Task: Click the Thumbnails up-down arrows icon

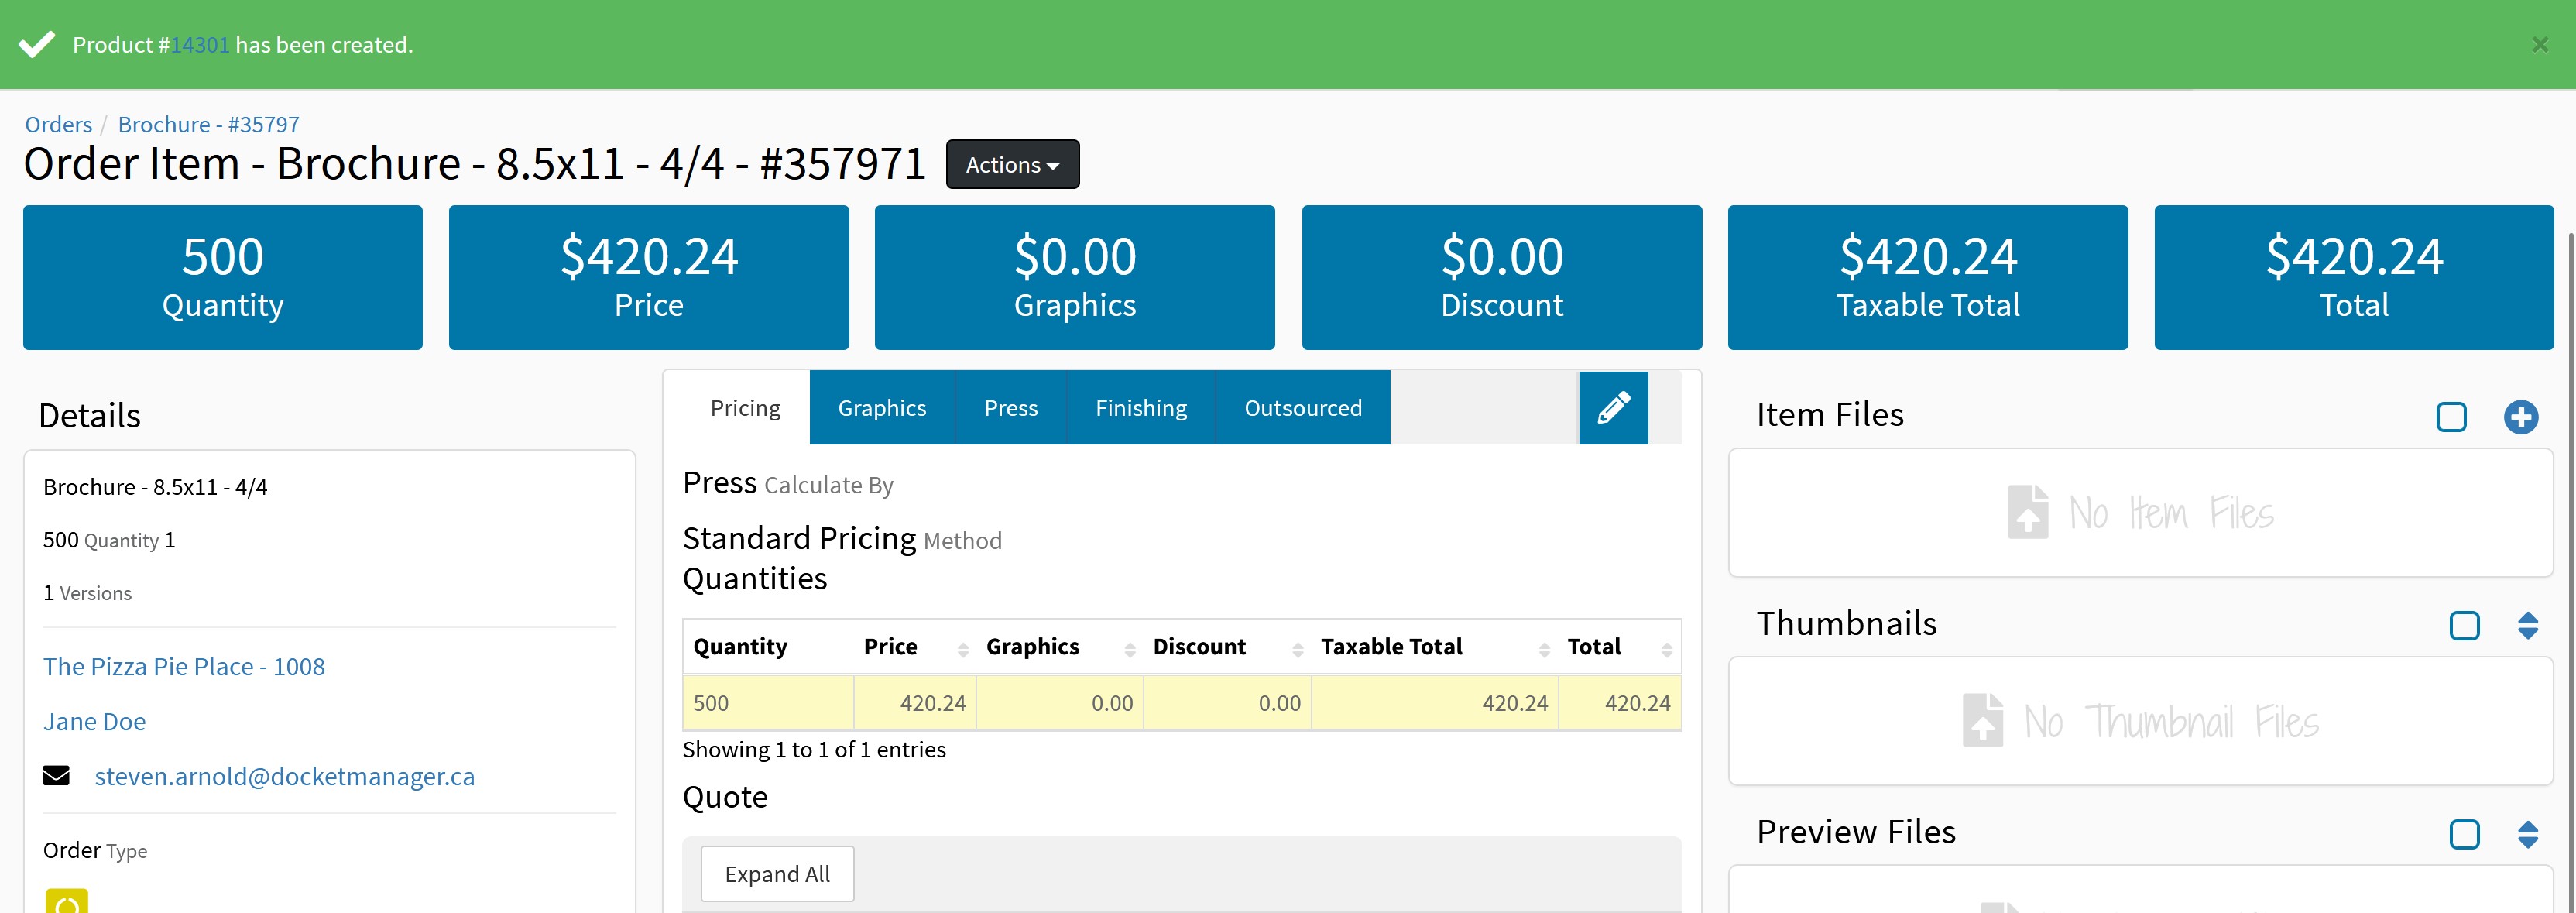Action: tap(2527, 626)
